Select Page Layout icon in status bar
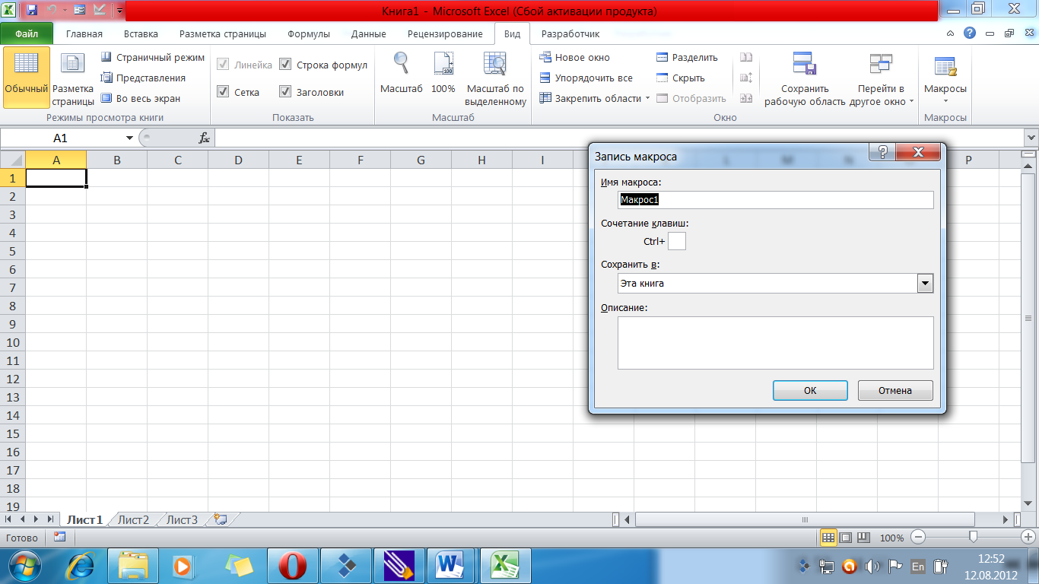 [x=846, y=538]
